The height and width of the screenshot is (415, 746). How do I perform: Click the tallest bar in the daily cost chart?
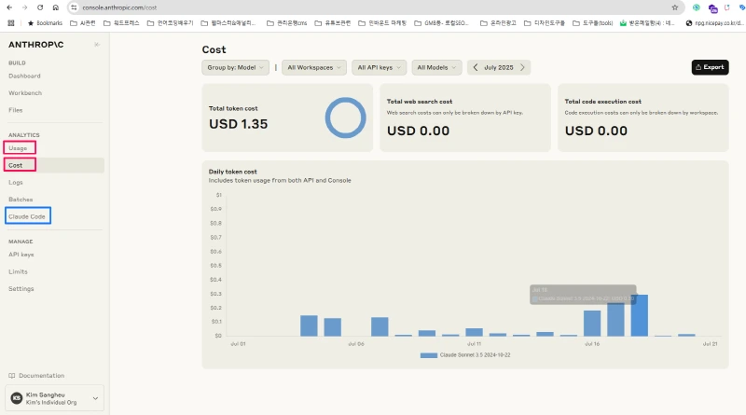point(639,315)
